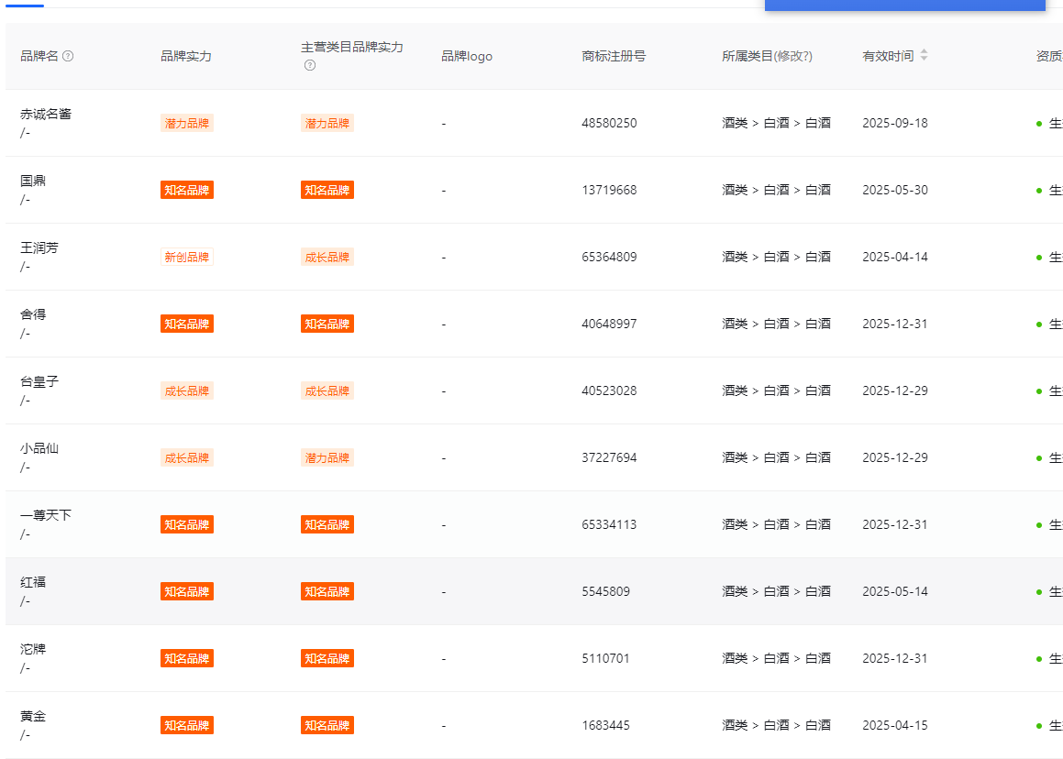Click green status dot in 黄金 row
This screenshot has width=1063, height=759.
[x=1039, y=726]
